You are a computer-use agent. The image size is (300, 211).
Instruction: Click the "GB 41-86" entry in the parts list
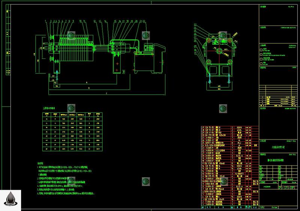point(210,132)
